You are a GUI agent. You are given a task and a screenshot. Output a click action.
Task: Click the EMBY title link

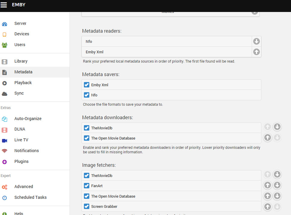(x=19, y=5)
